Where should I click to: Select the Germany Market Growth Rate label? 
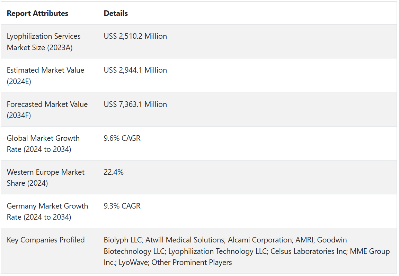[47, 211]
